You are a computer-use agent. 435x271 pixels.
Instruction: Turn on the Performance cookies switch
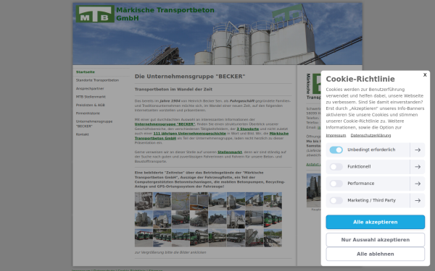[x=336, y=184]
